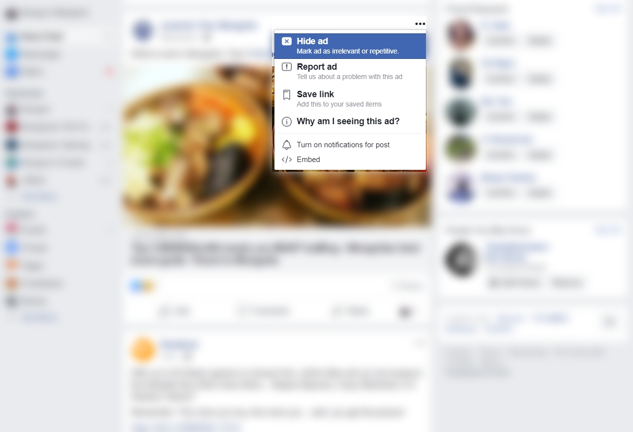633x432 pixels.
Task: Click the Share button under the ad post
Action: click(350, 311)
